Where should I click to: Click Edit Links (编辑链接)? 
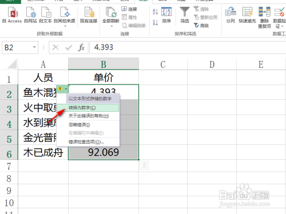134,26
